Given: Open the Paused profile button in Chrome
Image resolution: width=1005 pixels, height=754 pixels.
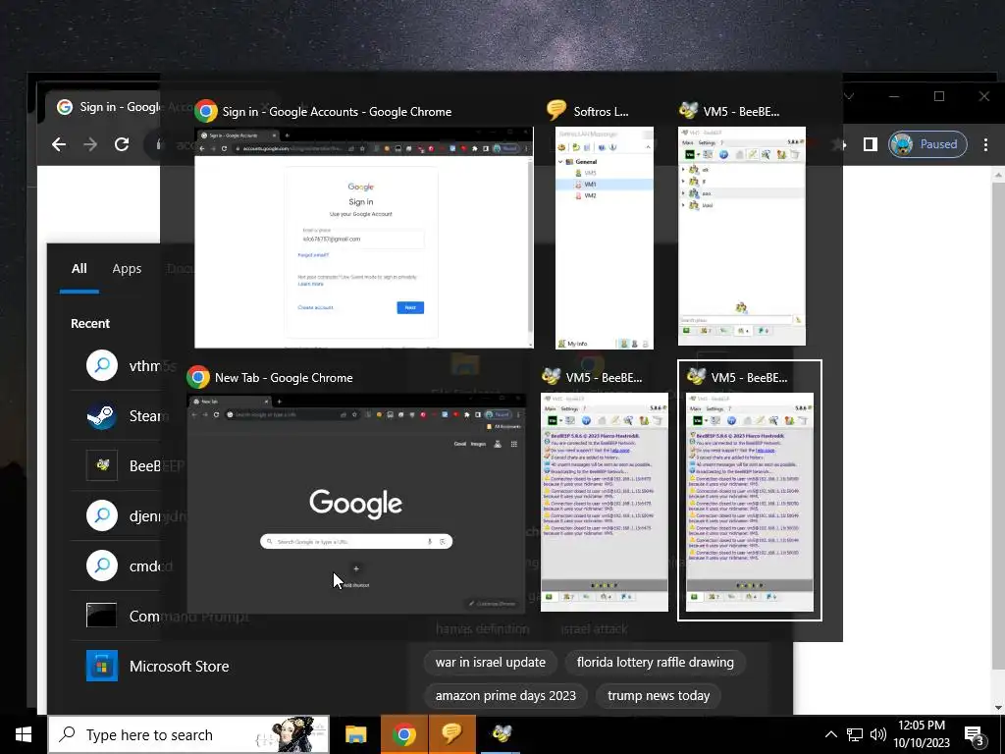Looking at the screenshot, I should coord(927,144).
